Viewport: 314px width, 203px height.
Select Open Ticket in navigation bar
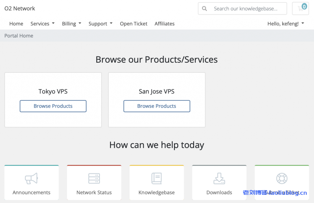click(133, 24)
